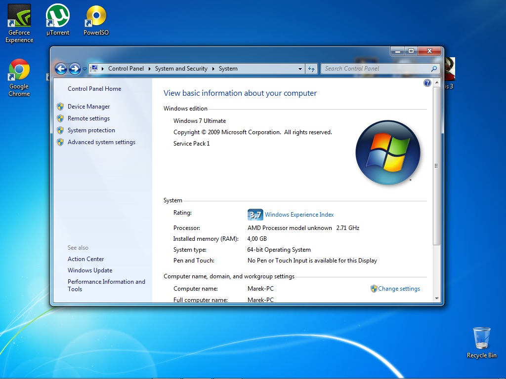Click the "Rating:" label
Screen dimensions: 506x379
pos(183,213)
